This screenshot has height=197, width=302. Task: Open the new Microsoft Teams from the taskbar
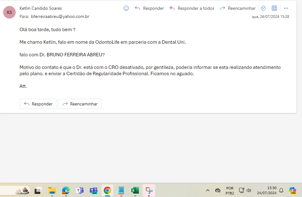pyautogui.click(x=94, y=191)
